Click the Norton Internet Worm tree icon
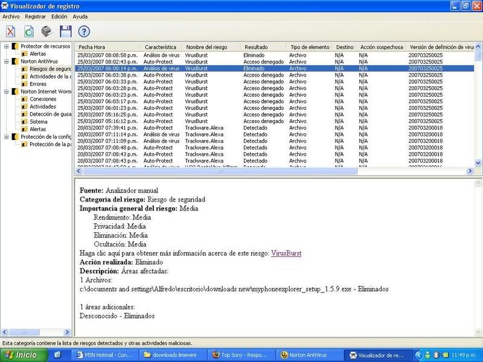Viewport: 483px width, 362px height. point(15,92)
